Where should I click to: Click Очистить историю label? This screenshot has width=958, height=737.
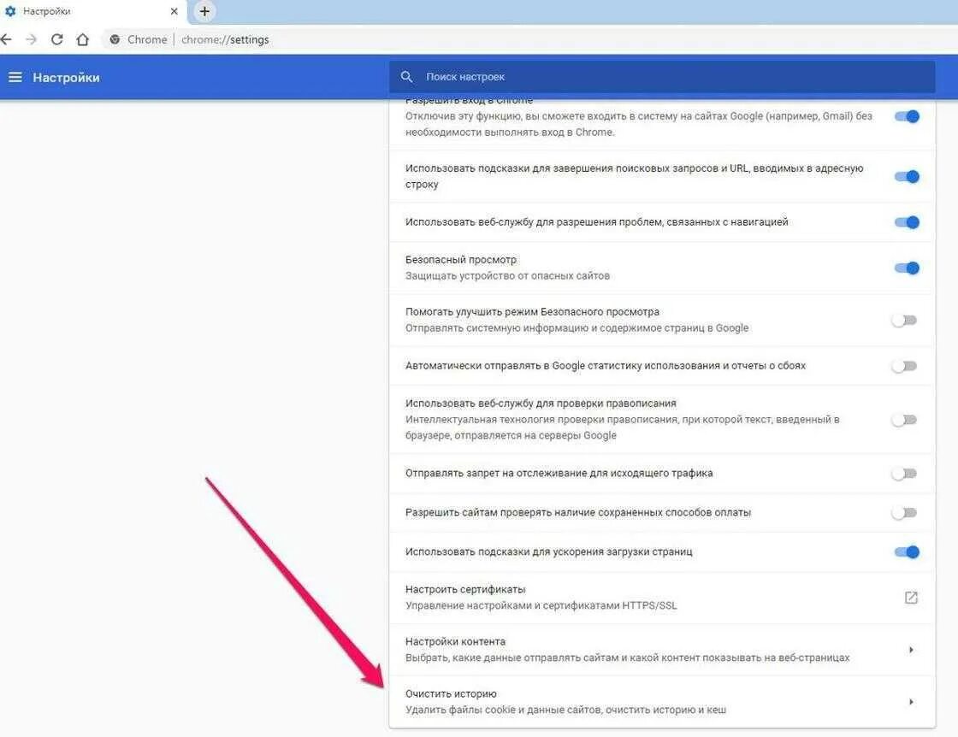click(451, 693)
